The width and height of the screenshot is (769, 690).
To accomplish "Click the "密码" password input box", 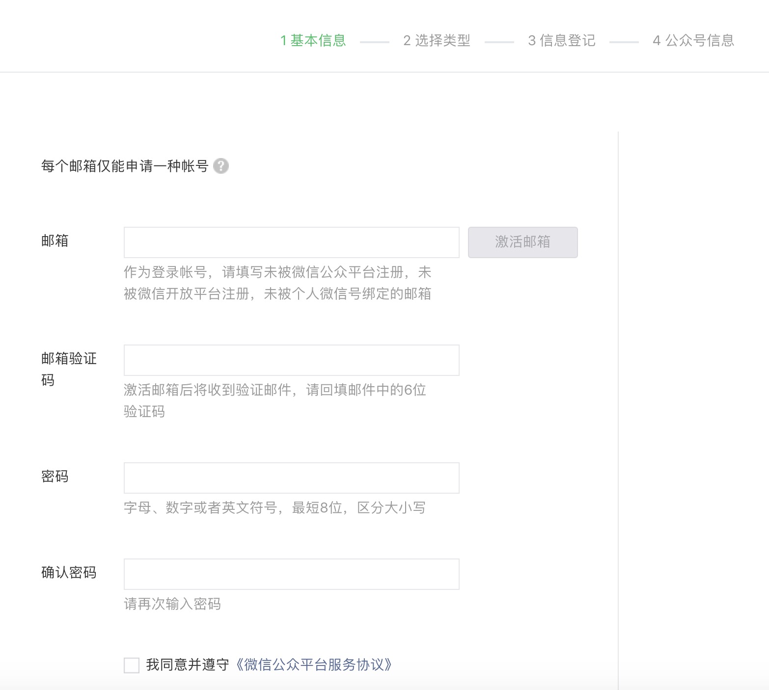I will (291, 478).
